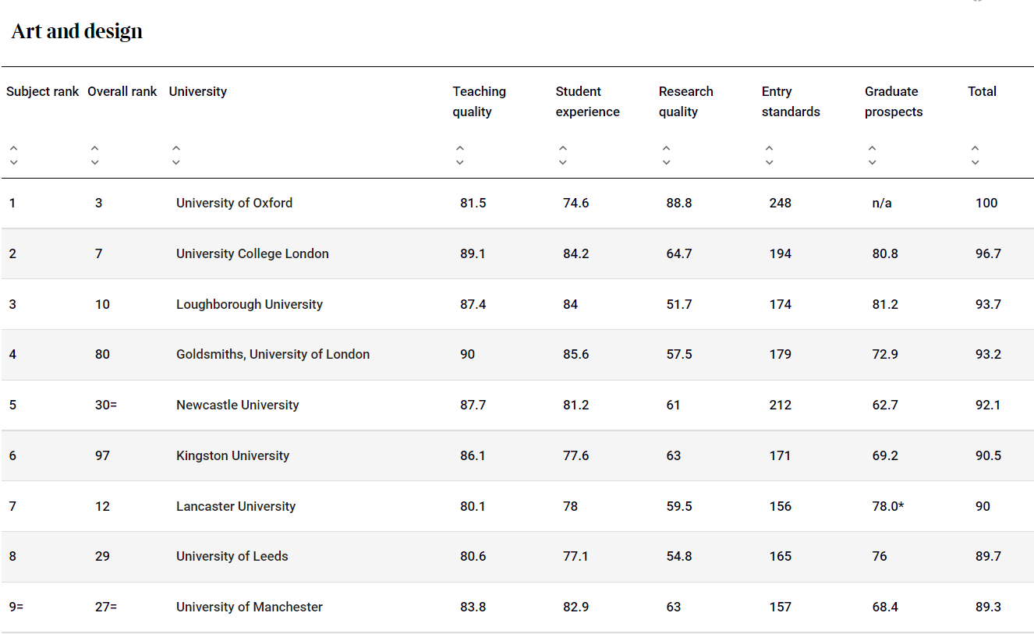Select University College London name
The height and width of the screenshot is (634, 1034).
coord(253,253)
